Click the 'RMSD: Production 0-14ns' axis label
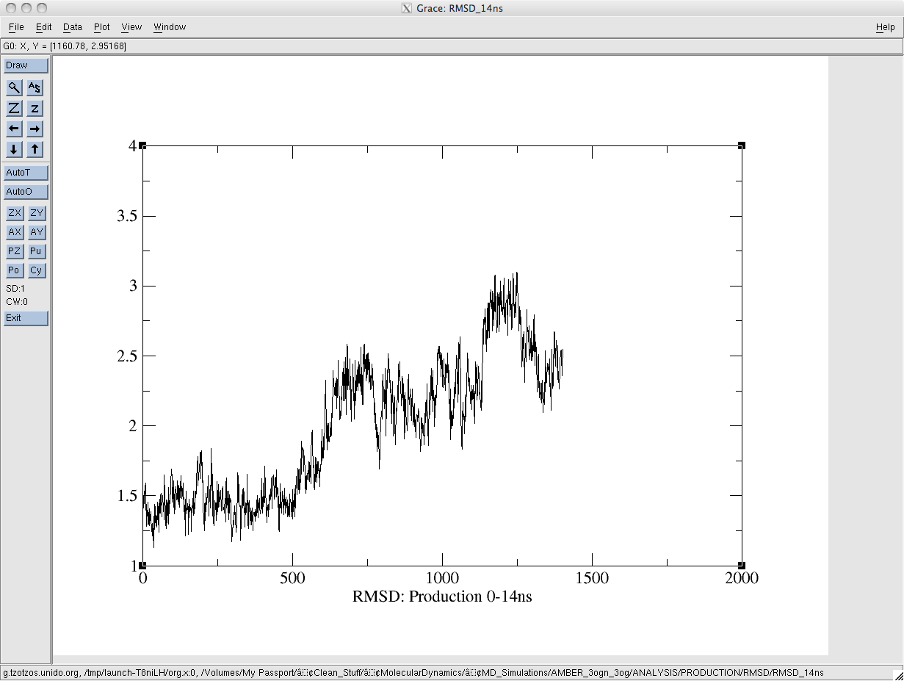This screenshot has height=681, width=904. tap(442, 597)
